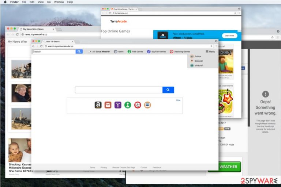Open the News toolbar link
This screenshot has width=281, height=187.
click(x=119, y=51)
